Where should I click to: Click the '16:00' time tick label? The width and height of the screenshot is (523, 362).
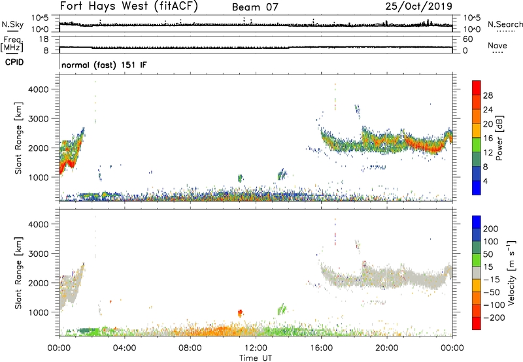pos(321,348)
